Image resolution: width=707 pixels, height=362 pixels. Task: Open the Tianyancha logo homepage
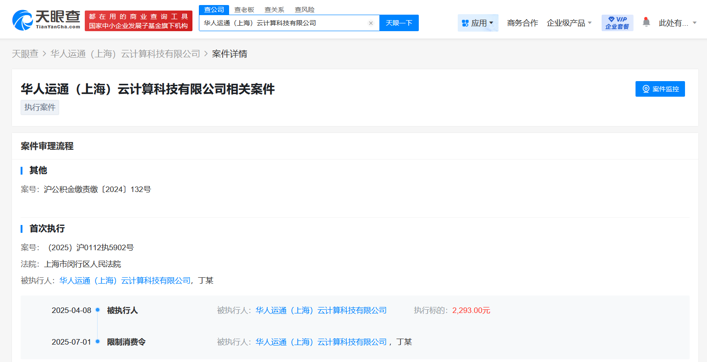(46, 21)
